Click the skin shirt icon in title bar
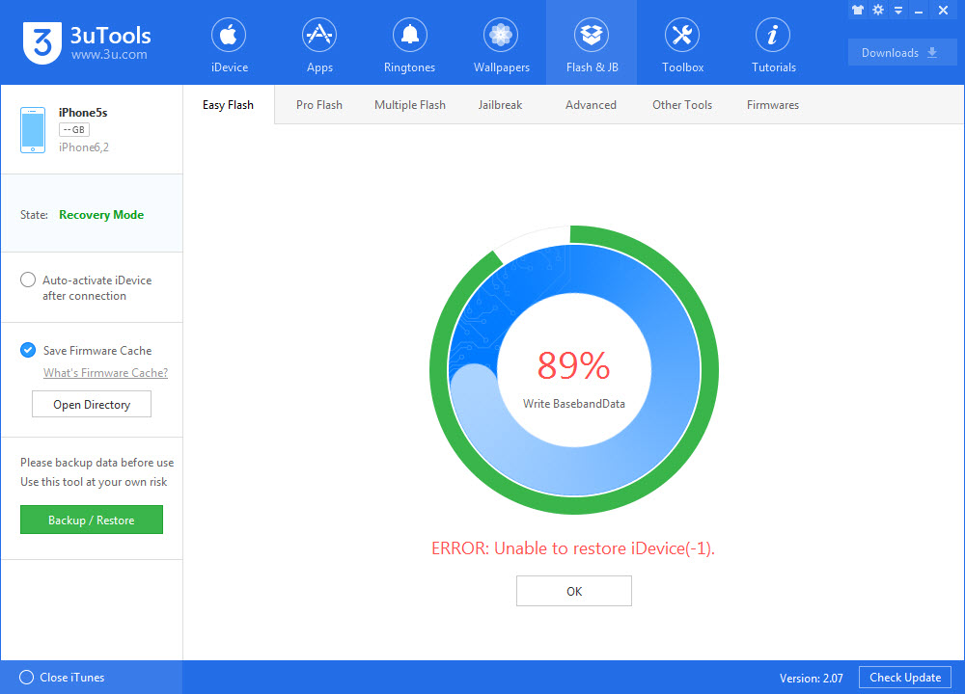The width and height of the screenshot is (965, 694). [857, 10]
